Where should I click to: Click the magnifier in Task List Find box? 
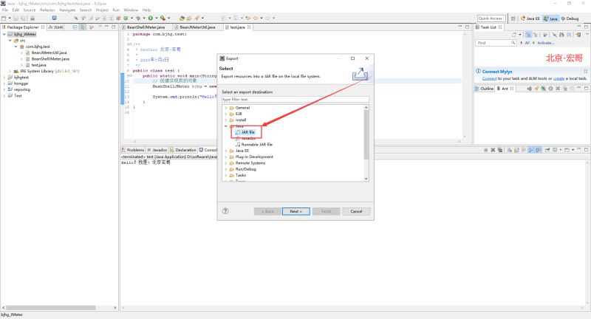point(513,43)
